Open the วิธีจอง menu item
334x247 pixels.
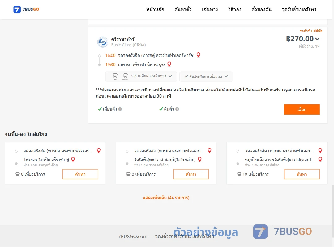(x=234, y=9)
